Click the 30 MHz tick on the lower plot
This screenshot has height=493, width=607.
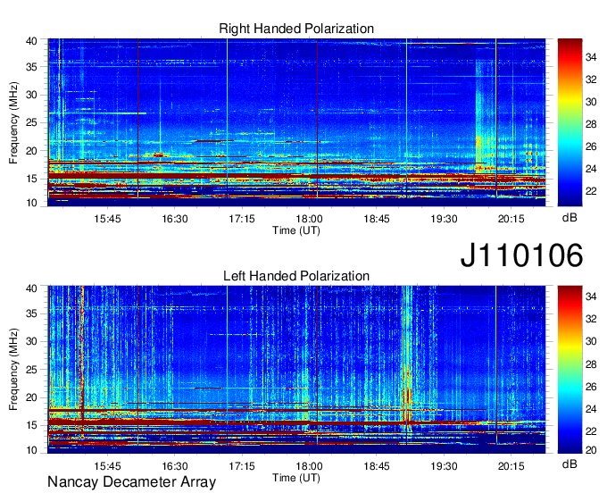coord(32,341)
